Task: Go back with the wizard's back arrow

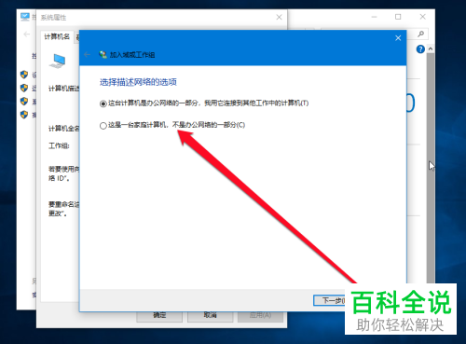Action: (87, 55)
